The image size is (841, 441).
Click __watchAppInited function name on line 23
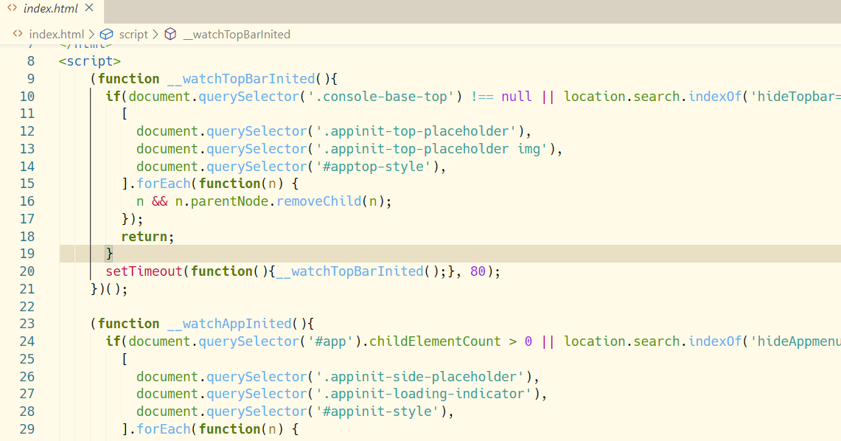(229, 324)
